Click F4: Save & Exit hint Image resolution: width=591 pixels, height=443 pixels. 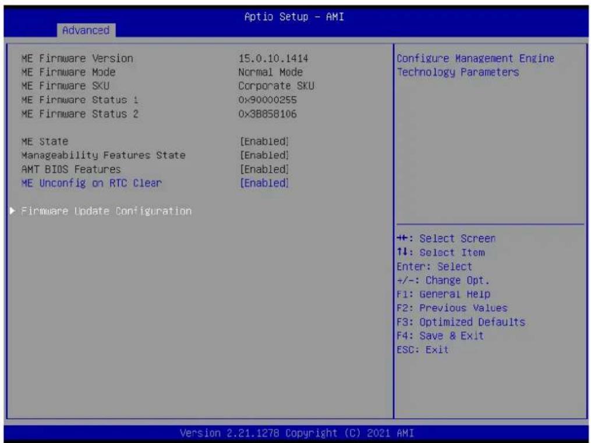click(x=440, y=335)
